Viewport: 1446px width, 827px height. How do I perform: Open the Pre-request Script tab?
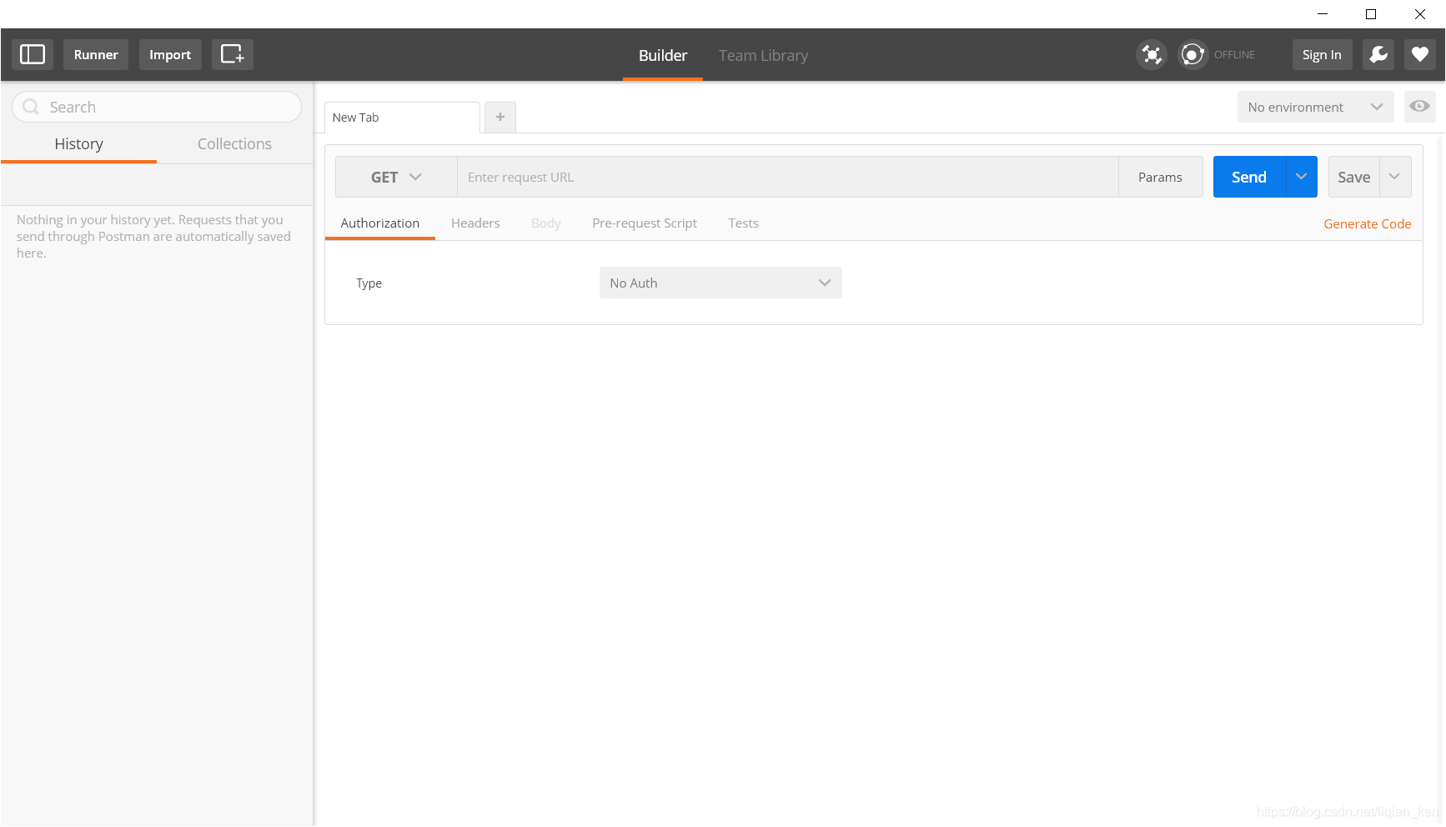click(x=645, y=223)
